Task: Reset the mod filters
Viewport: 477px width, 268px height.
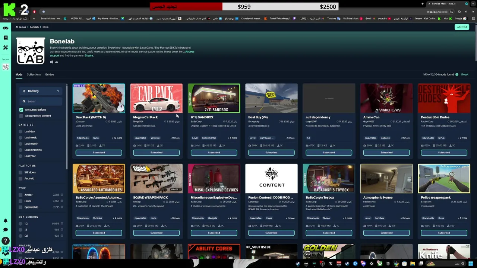Action: [465, 74]
